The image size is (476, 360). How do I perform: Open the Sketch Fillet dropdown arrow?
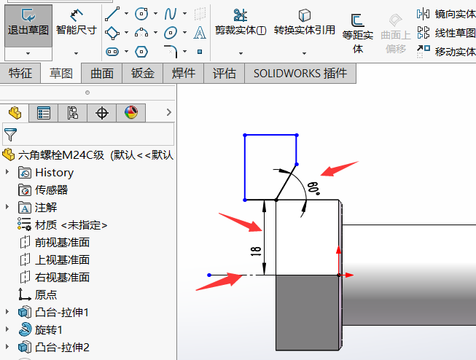[x=184, y=52]
